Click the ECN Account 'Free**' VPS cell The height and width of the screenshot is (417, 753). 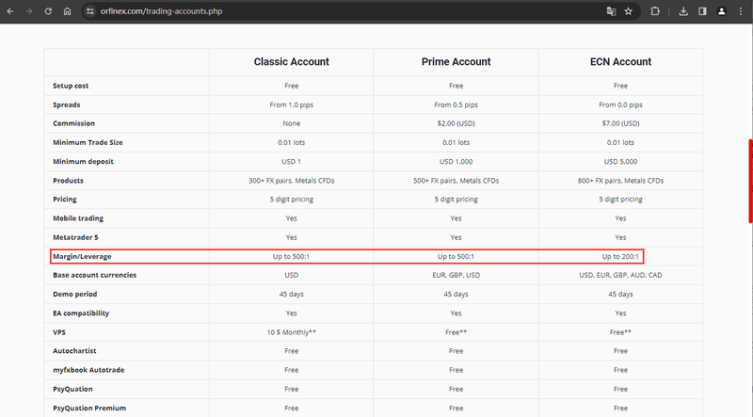pyautogui.click(x=620, y=332)
